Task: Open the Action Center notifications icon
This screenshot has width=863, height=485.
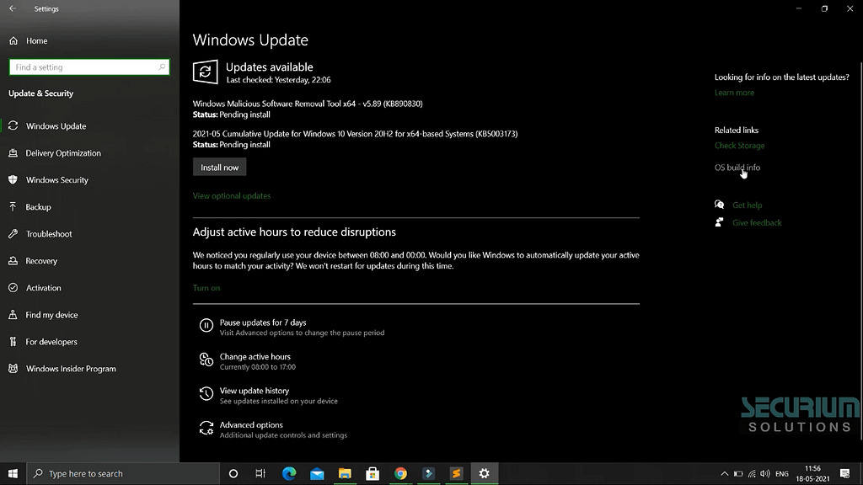Action: (x=844, y=473)
